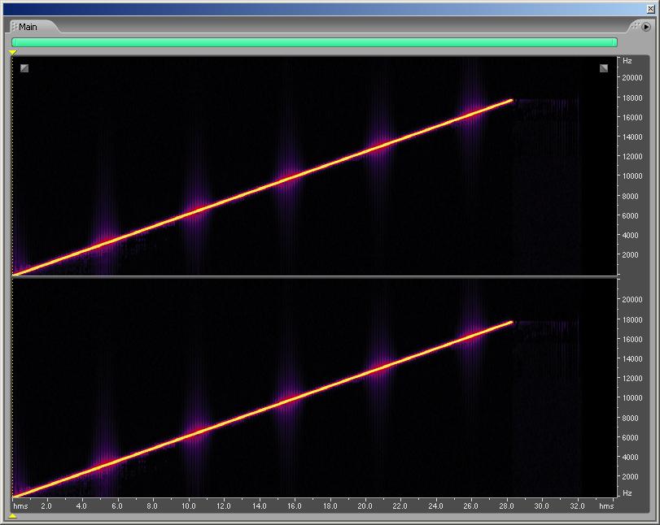Click the 12.0 mark on the time ruler
This screenshot has height=525, width=660.
(x=224, y=506)
